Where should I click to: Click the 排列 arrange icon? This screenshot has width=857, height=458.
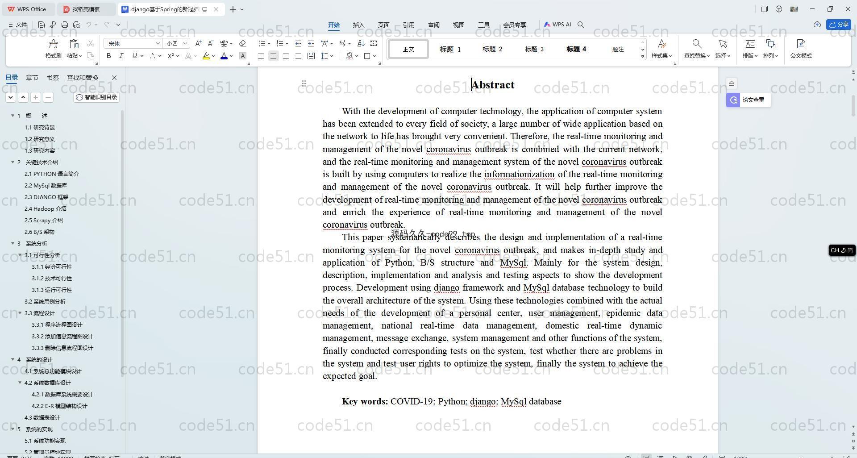coord(770,44)
